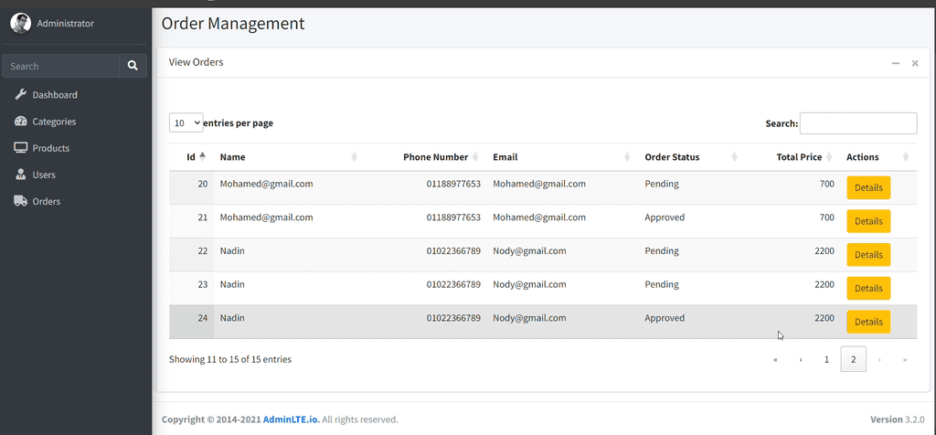
Task: Open Categories in the sidebar
Action: [54, 122]
